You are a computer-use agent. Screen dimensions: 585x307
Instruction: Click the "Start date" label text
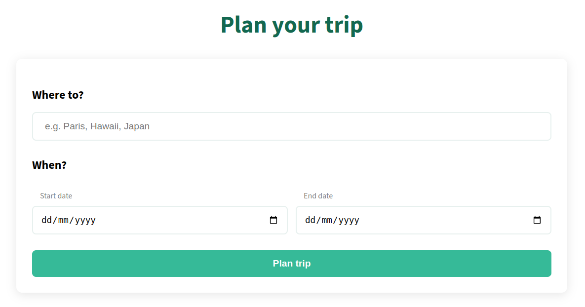(x=56, y=196)
